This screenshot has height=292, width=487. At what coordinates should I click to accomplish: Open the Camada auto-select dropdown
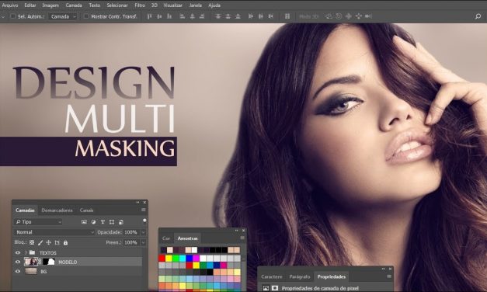point(63,16)
